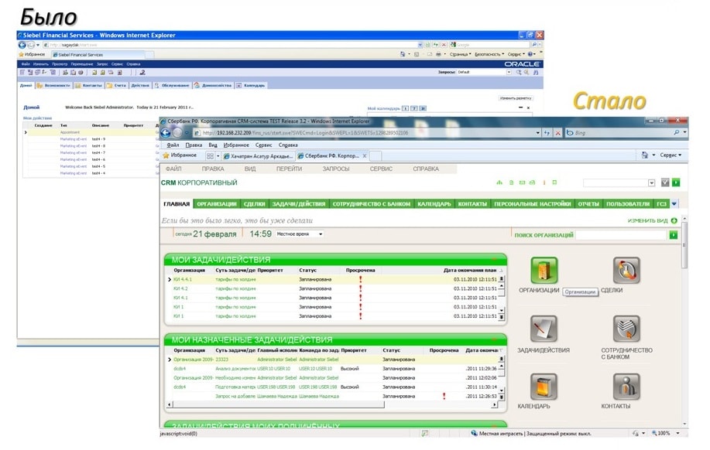Open the СОТРУДНИЧЕСТВО С БАНКОМ shortcut icon
710x450 pixels.
(x=626, y=329)
